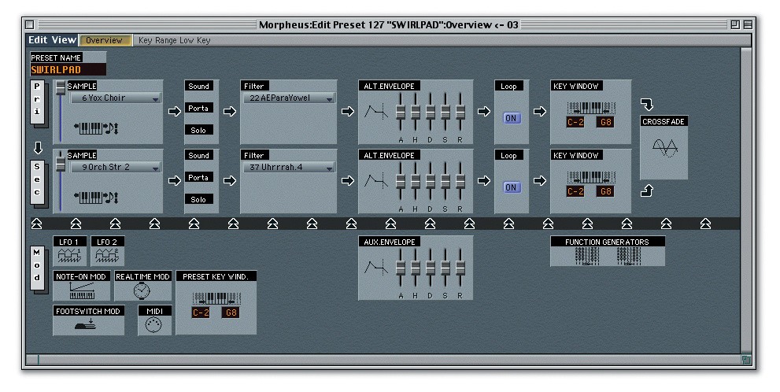This screenshot has width=780, height=392.
Task: Click secondary ALT.ENVELOPE shape graph
Action: (376, 180)
